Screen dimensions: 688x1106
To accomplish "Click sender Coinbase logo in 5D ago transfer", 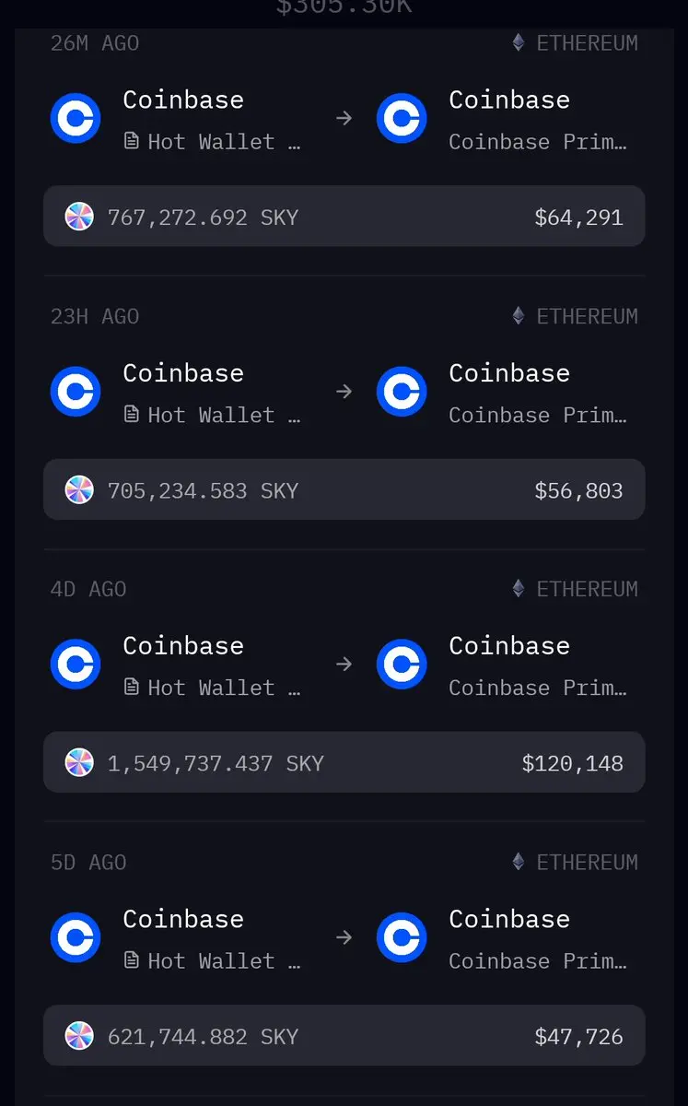I will (76, 937).
